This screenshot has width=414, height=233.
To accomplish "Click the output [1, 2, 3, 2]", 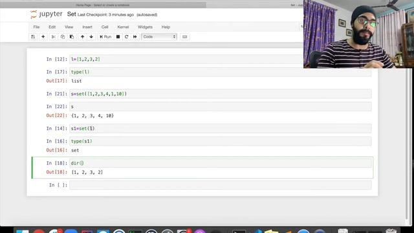I will 87,172.
